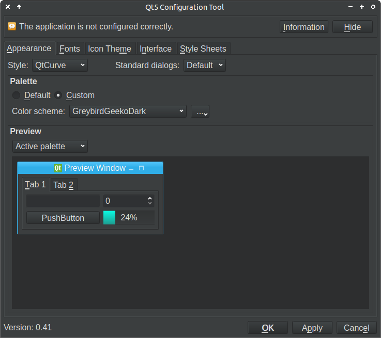Click the Qt logo in Preview Window

pyautogui.click(x=58, y=168)
